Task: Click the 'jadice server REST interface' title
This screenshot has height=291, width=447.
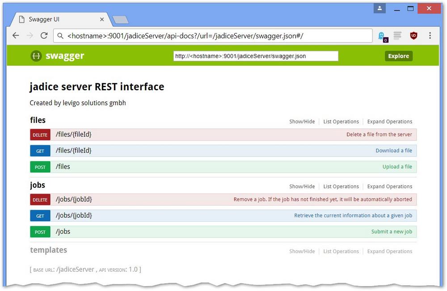Action: point(97,87)
